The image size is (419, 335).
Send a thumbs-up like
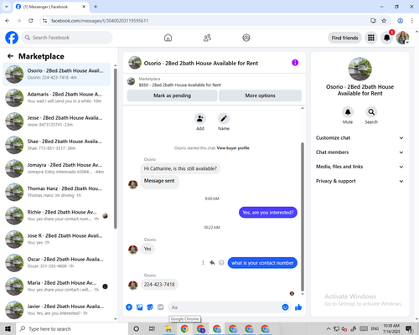coord(298,307)
